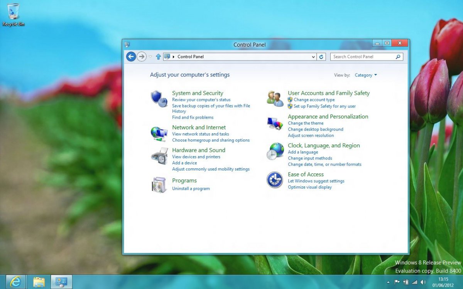Click Adjust commonly used mobility settings
The image size is (463, 289).
coord(211,169)
